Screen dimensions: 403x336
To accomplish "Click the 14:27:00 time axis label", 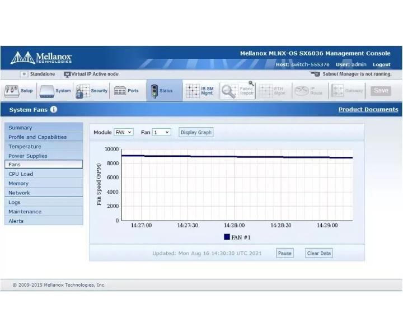I will click(x=141, y=226).
